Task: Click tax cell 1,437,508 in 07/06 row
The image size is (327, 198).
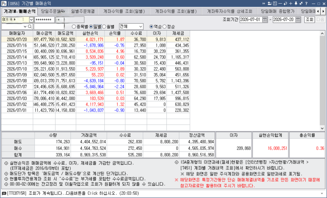Action: coord(178,92)
